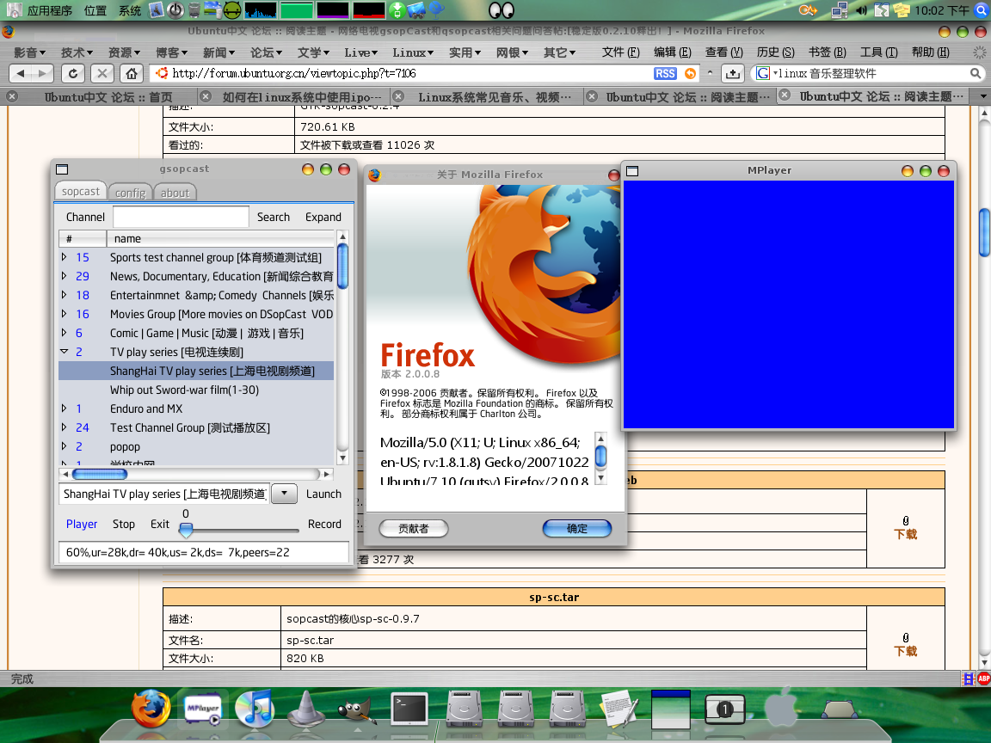
Task: Expand the popop channel group
Action: point(64,446)
